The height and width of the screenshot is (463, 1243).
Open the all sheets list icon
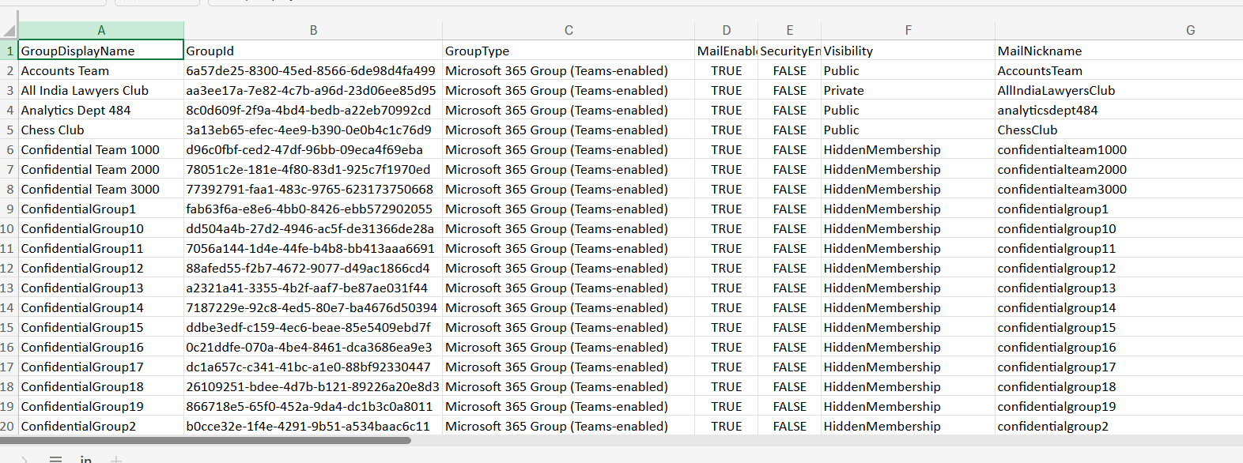point(55,458)
